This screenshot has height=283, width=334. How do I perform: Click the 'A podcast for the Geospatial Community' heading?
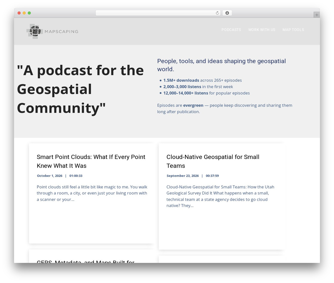tap(80, 89)
